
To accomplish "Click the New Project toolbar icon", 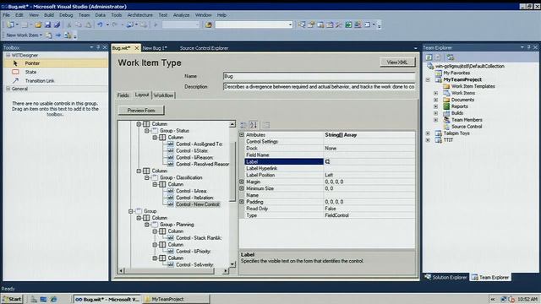I will tap(10, 24).
